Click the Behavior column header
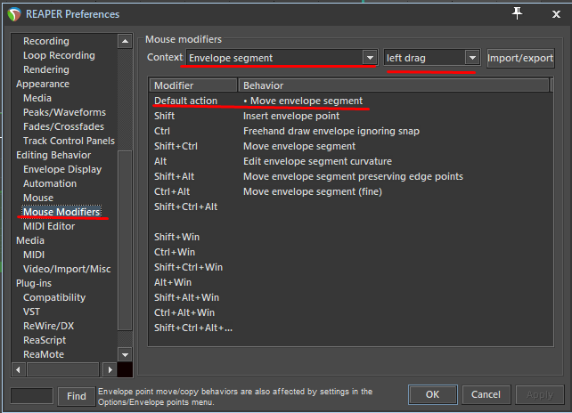Image resolution: width=572 pixels, height=413 pixels. pyautogui.click(x=394, y=85)
